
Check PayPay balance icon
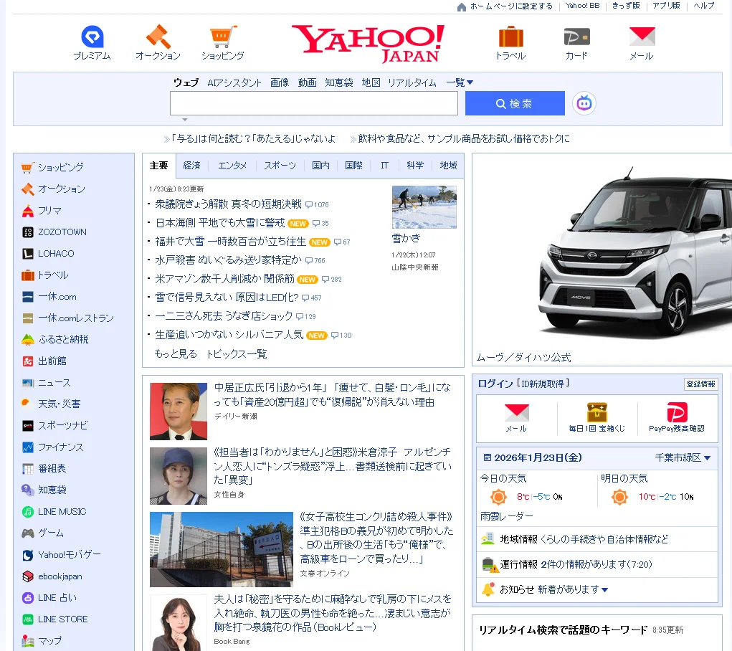coord(676,413)
